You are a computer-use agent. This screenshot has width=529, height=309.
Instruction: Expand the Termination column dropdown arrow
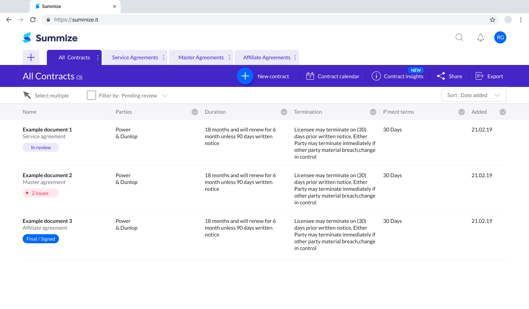pos(373,112)
